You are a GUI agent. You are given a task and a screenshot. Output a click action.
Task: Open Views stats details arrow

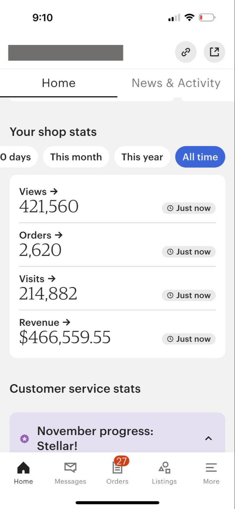pyautogui.click(x=54, y=192)
